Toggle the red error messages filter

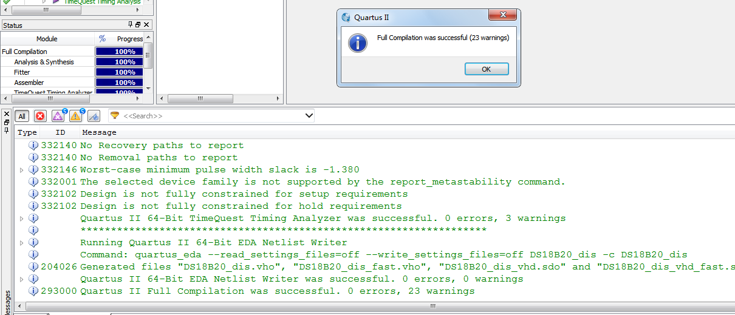coord(40,116)
